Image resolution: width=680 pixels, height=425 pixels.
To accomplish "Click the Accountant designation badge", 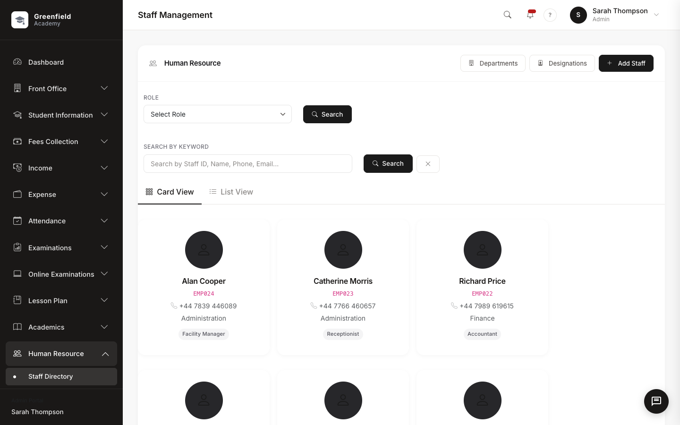I will click(483, 334).
